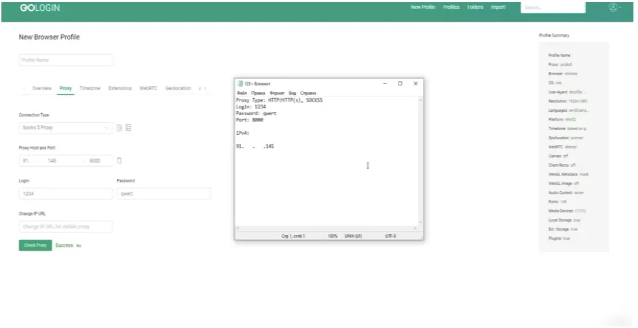The width and height of the screenshot is (638, 328).
Task: Click the Notepad icon in window title bar
Action: (240, 83)
